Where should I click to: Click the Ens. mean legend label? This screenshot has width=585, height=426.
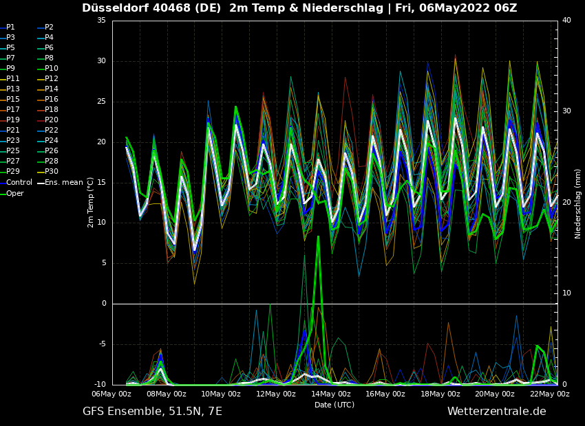63,183
